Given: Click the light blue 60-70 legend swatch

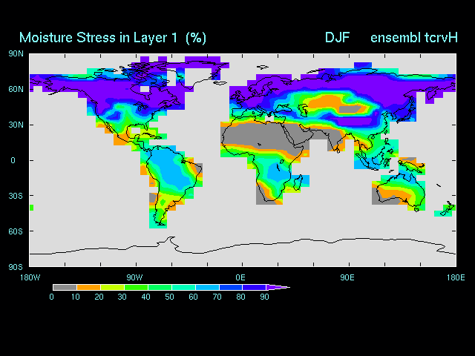Looking at the screenshot, I should [208, 287].
